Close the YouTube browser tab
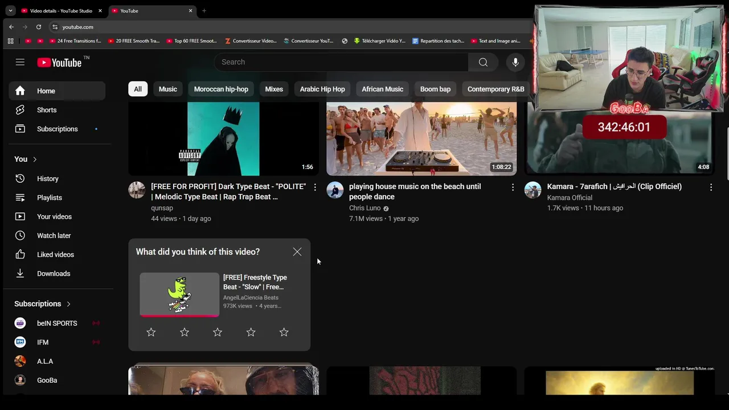 tap(190, 11)
